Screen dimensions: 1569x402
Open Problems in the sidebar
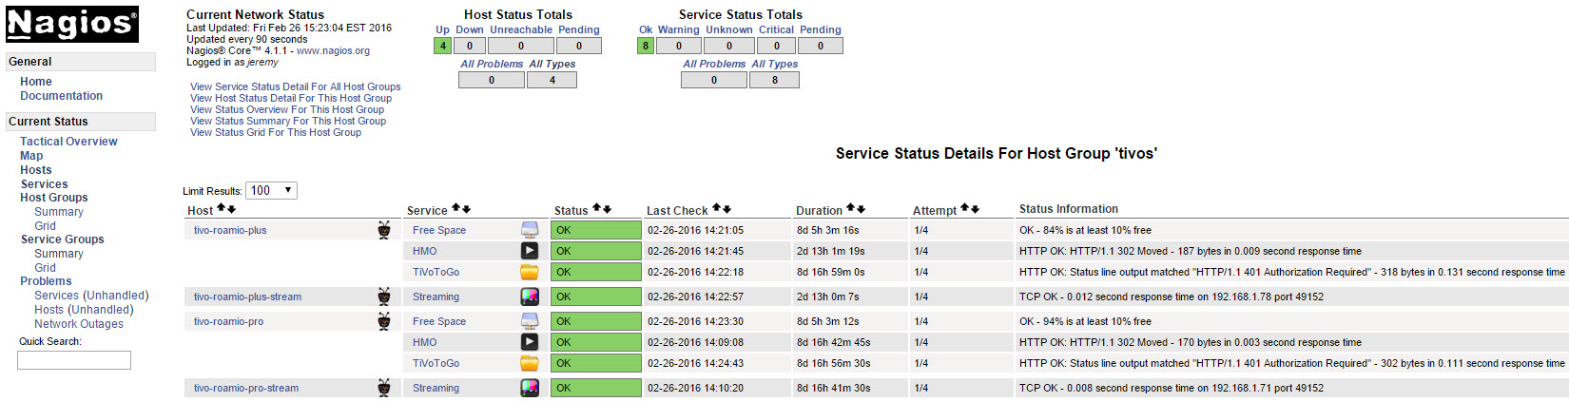pyautogui.click(x=46, y=281)
